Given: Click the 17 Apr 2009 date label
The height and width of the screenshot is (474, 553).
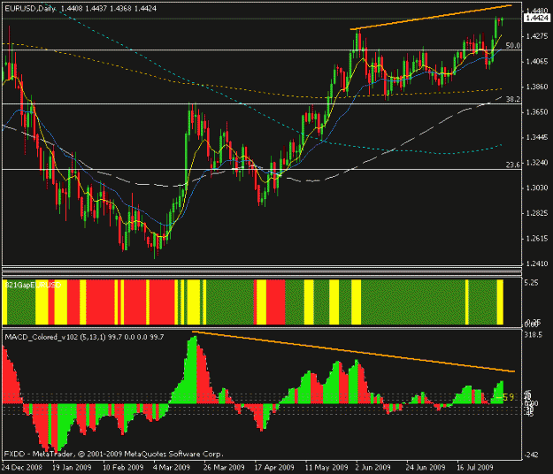Looking at the screenshot, I should pyautogui.click(x=274, y=468).
